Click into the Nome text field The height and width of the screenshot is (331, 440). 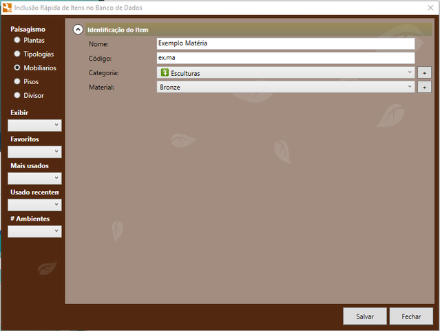[x=285, y=43]
